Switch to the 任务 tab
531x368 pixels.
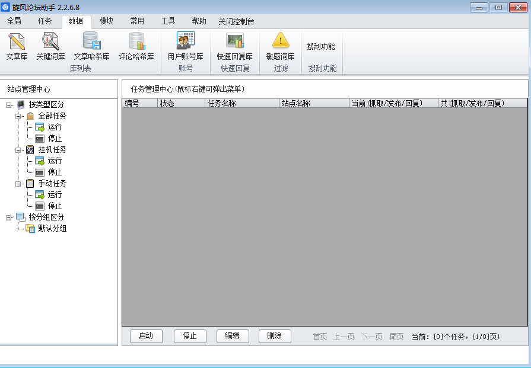coord(44,21)
